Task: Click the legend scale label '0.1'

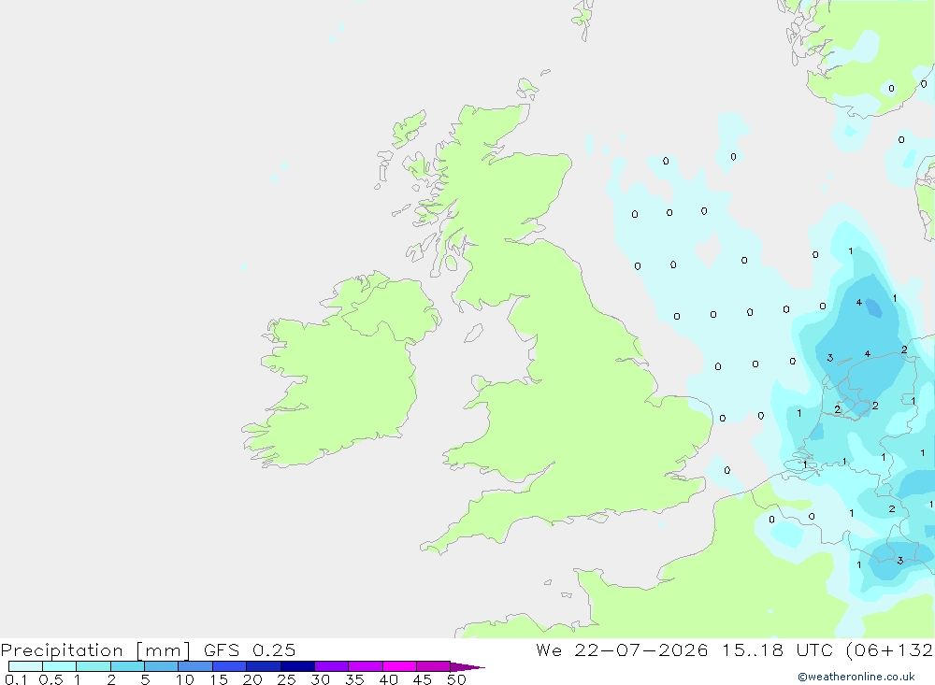Action: coord(16,679)
